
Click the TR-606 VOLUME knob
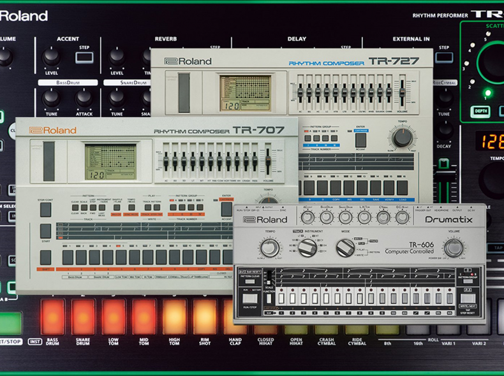(454, 248)
